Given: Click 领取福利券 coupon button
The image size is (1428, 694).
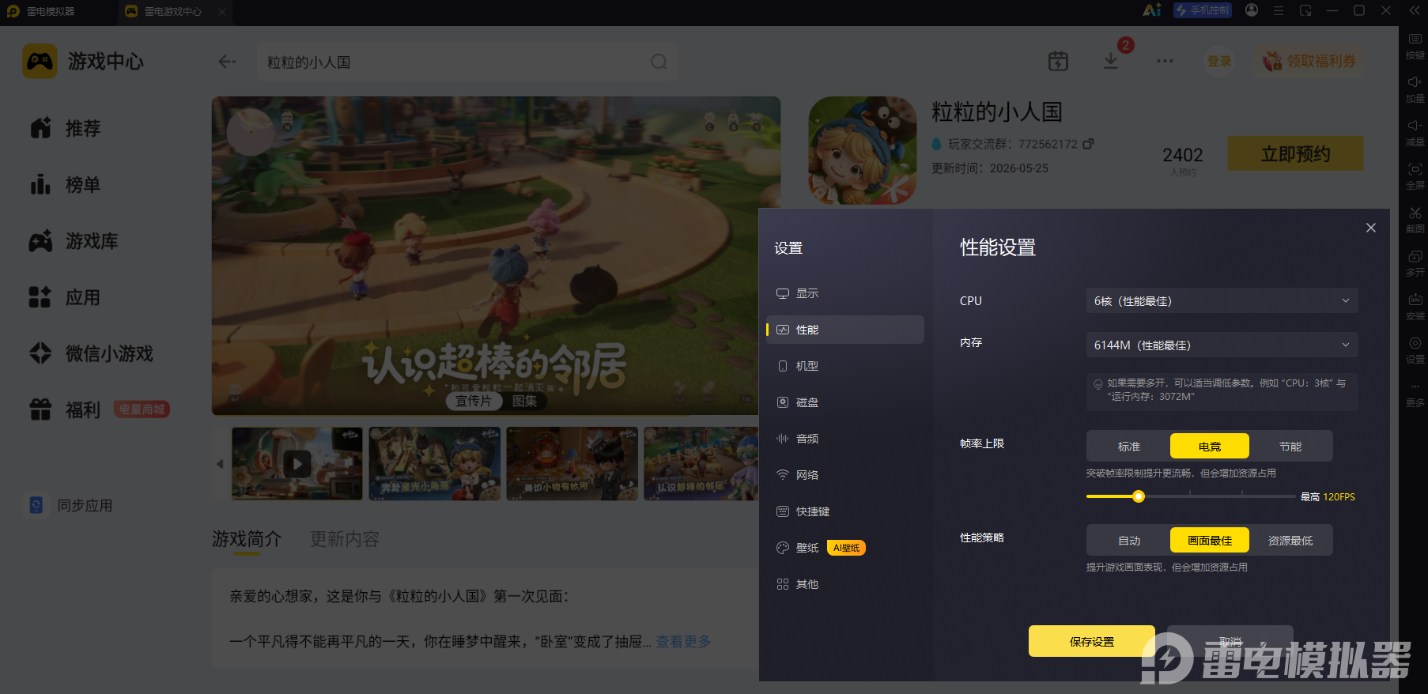Looking at the screenshot, I should pyautogui.click(x=1309, y=61).
